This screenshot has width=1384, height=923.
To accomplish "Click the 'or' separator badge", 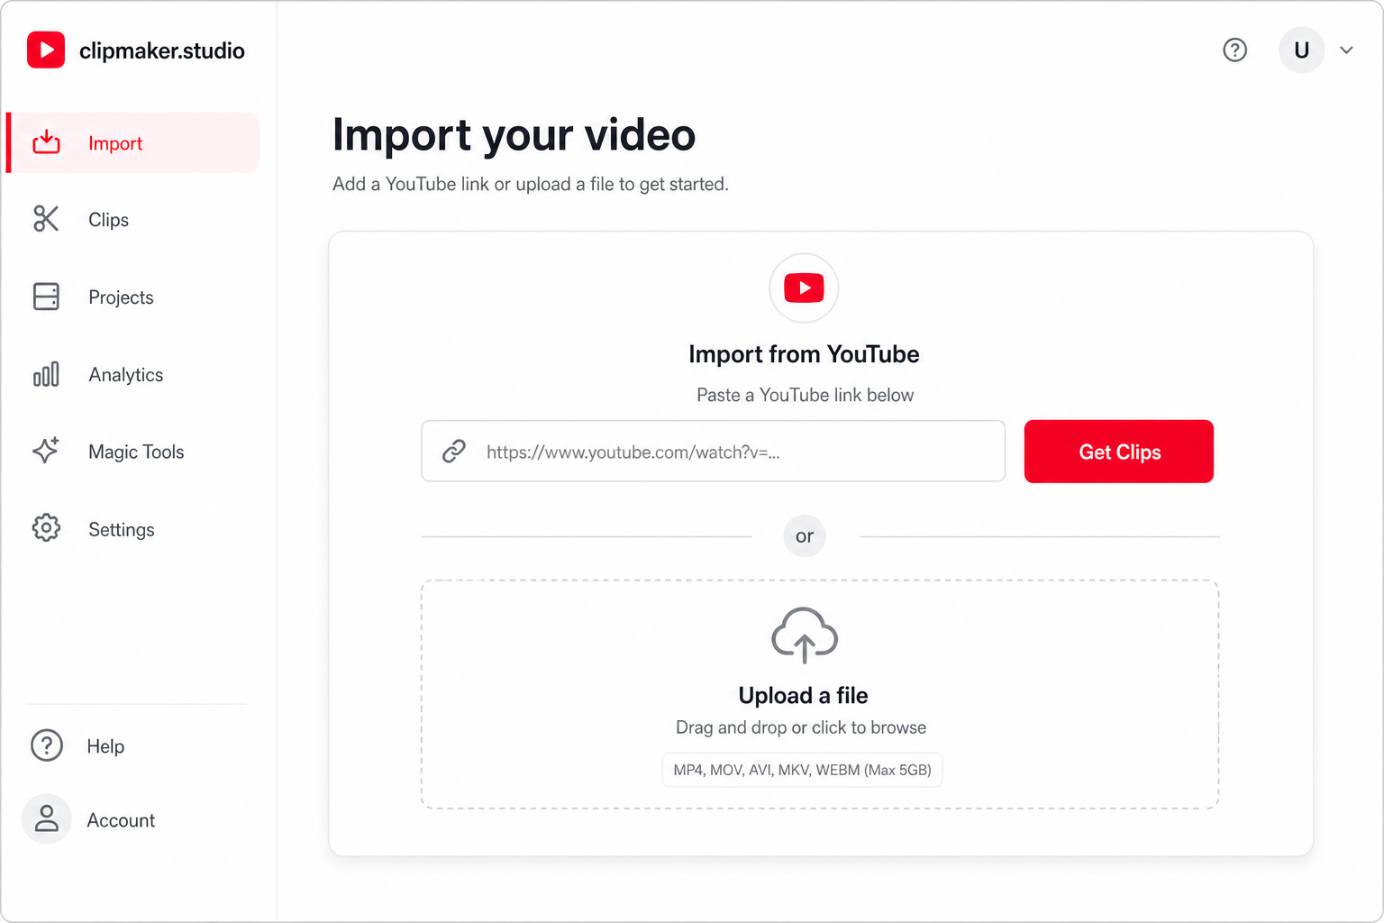I will coord(805,536).
